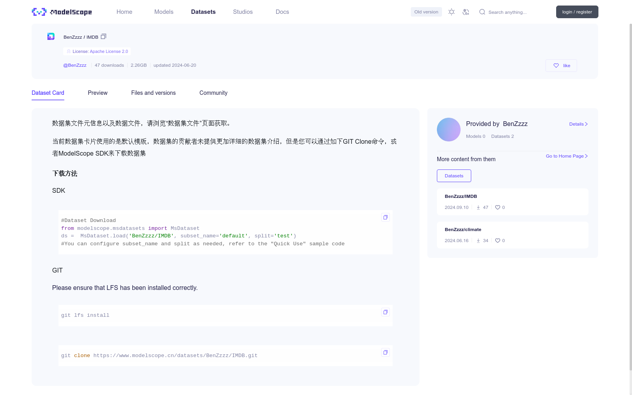The height and width of the screenshot is (395, 632).
Task: Open the Home navigation item
Action: pos(124,12)
